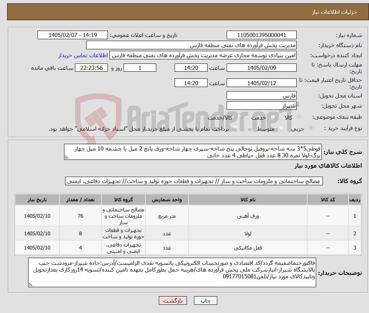Screen dimensions: 369x313
Task: Click the remaining time 22:23:56 field
Action: [x=91, y=68]
